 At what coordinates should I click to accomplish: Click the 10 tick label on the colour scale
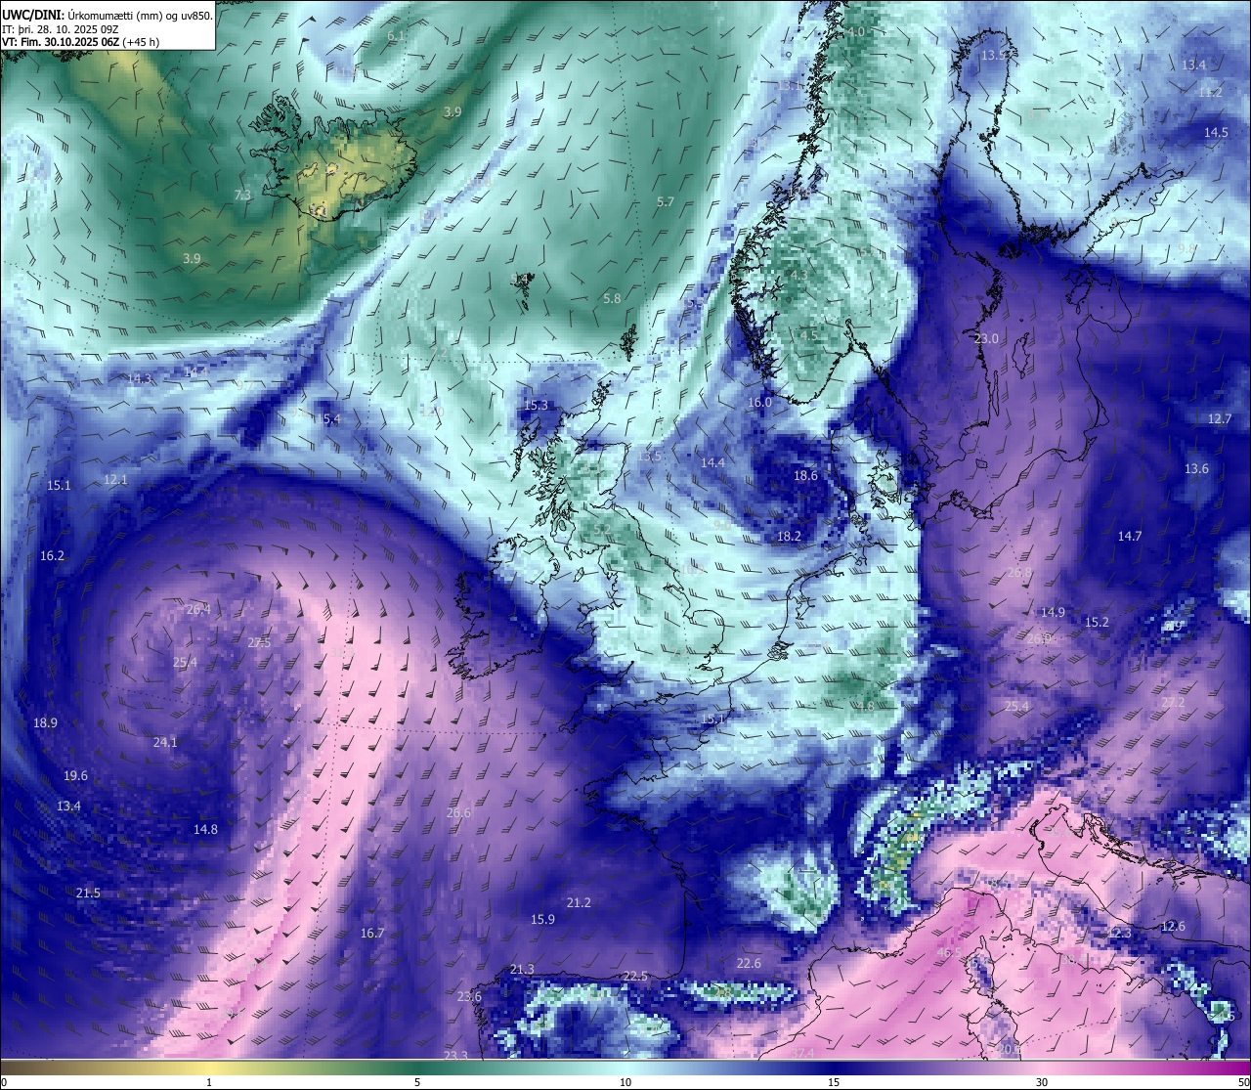click(625, 1082)
